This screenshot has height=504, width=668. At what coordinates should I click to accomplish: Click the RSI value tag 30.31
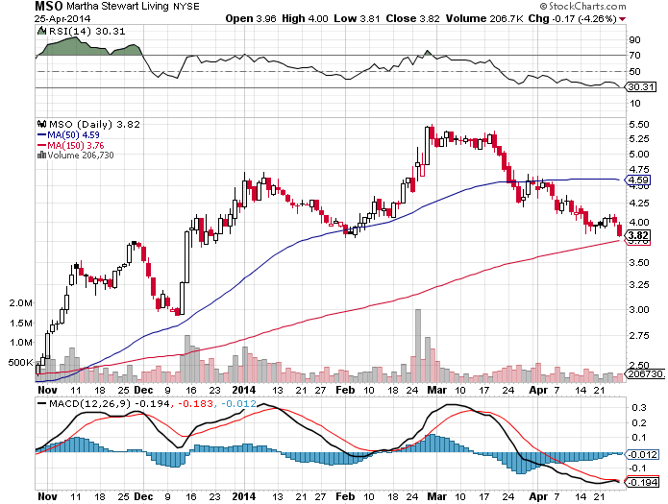(x=641, y=86)
